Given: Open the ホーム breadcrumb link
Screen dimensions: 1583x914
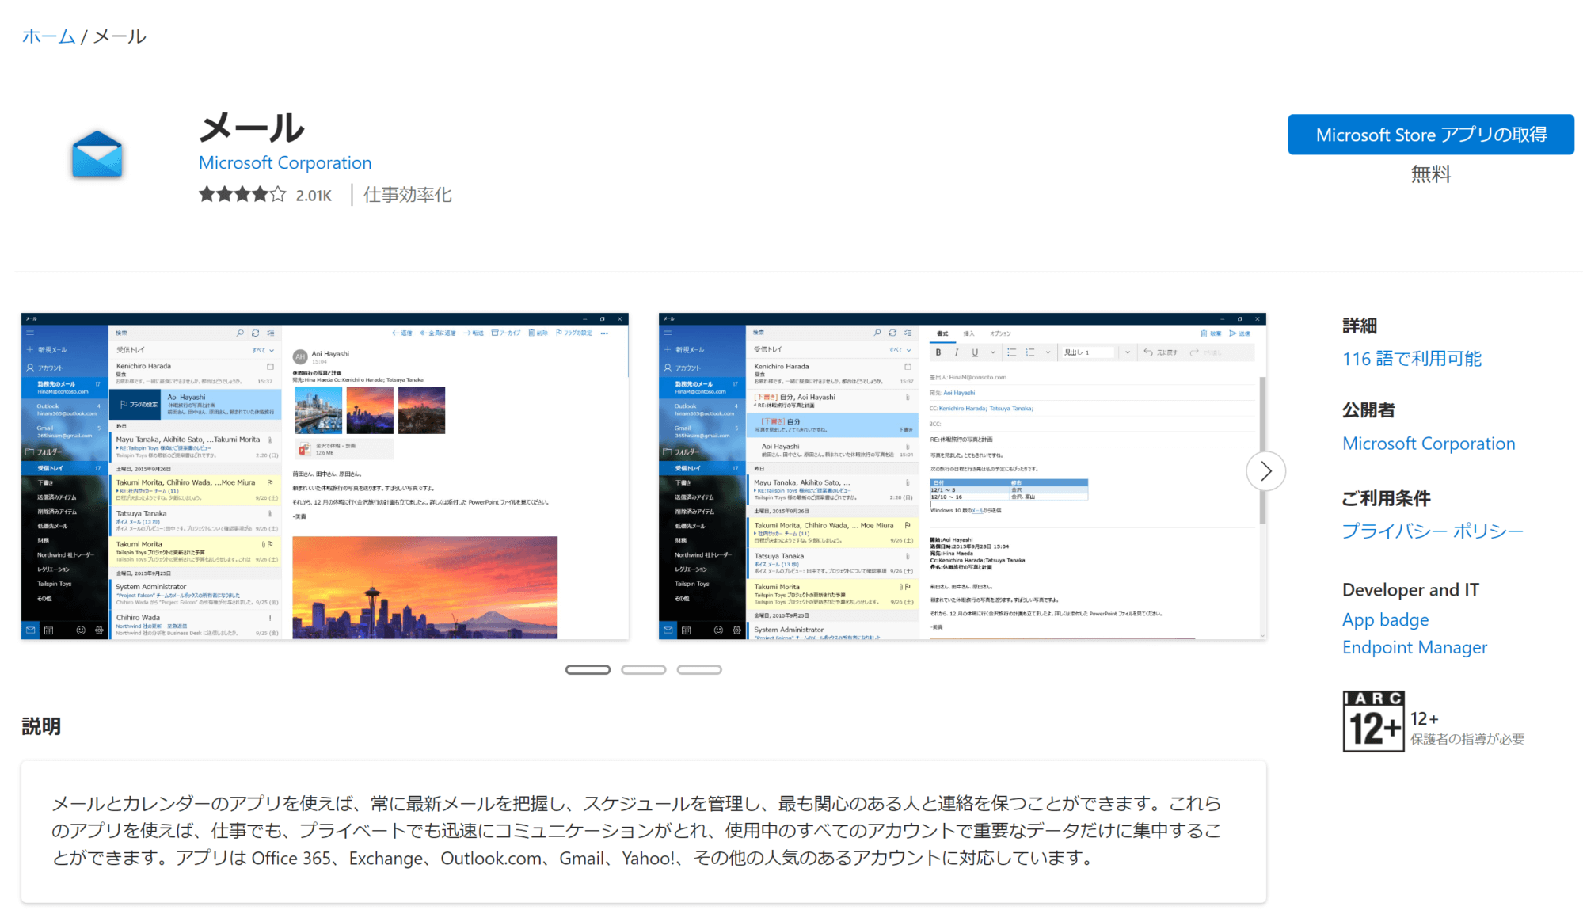Looking at the screenshot, I should pos(48,36).
